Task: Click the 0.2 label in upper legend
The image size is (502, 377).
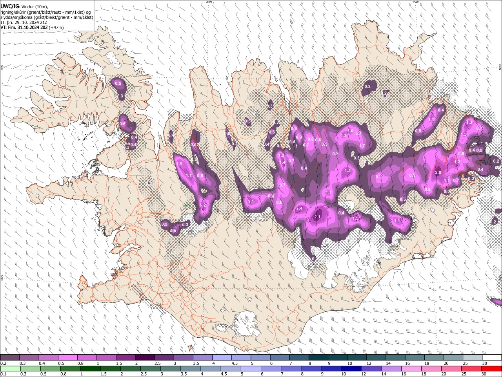Action: (x=3, y=363)
